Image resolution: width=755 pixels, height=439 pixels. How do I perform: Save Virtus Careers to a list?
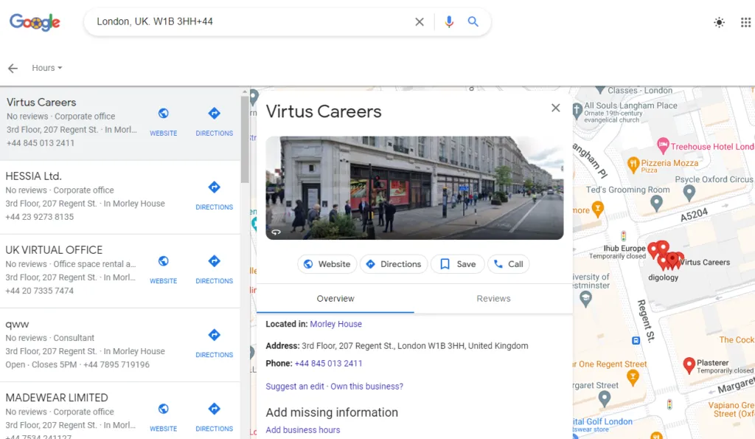point(457,264)
